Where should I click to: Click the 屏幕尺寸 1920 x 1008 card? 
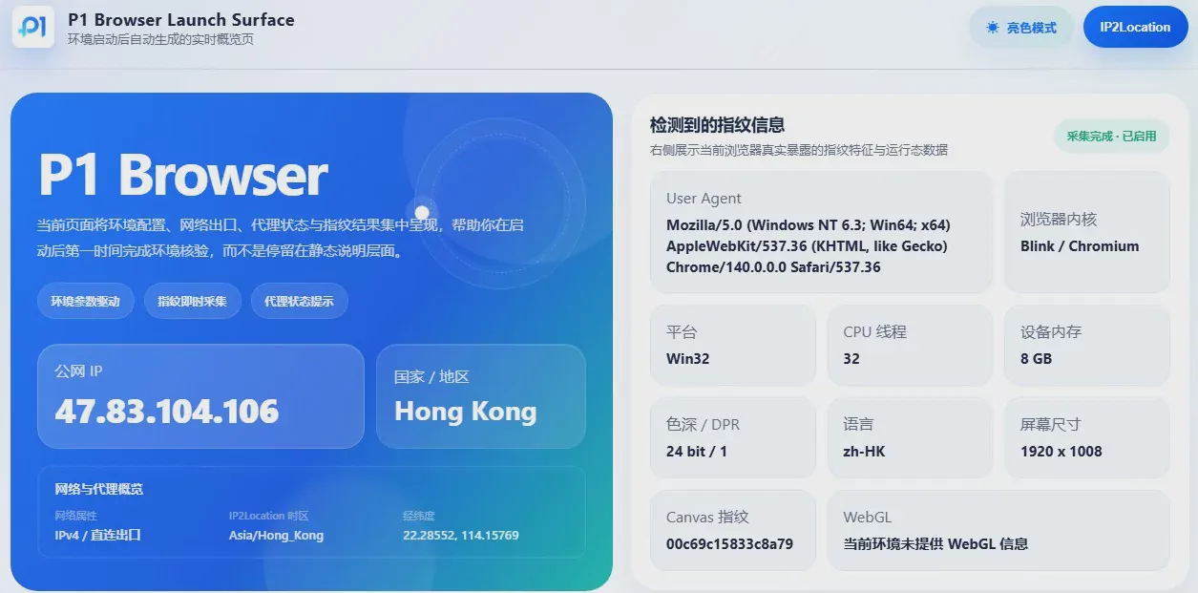coord(1086,438)
